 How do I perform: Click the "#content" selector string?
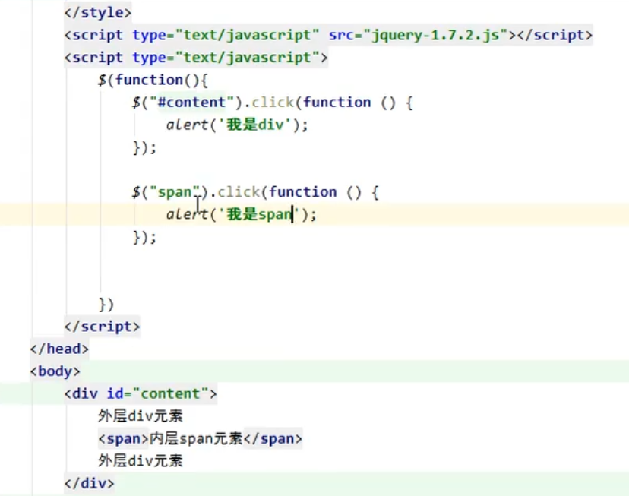pos(191,103)
